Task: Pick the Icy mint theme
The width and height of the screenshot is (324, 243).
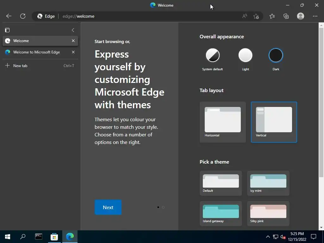Action: (268, 183)
